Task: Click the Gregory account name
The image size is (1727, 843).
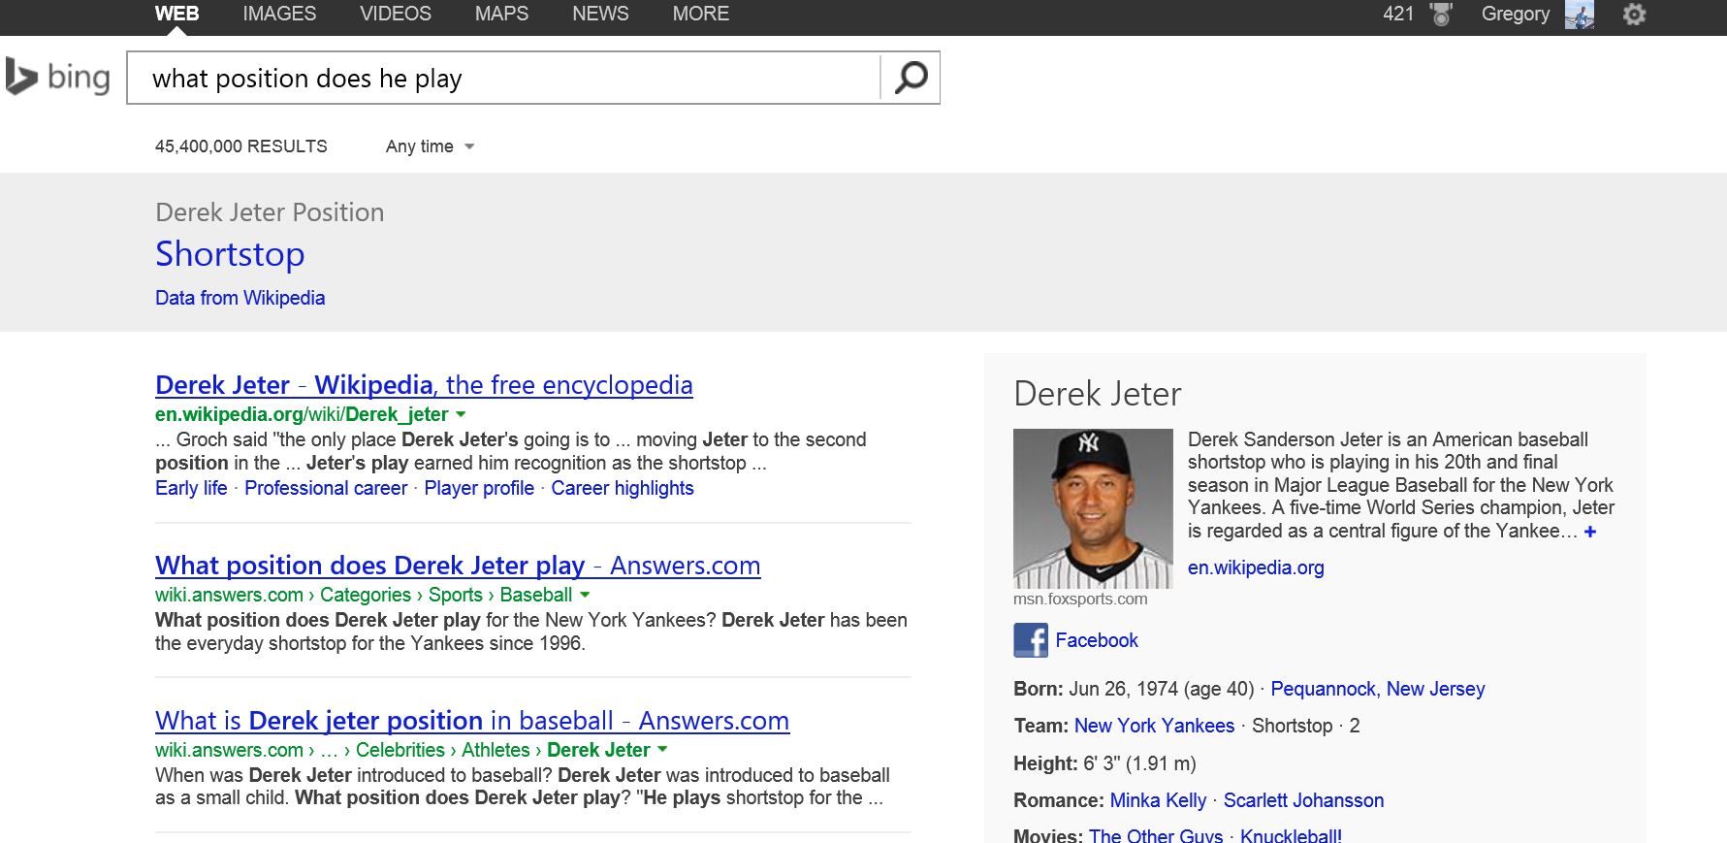Action: [x=1516, y=14]
